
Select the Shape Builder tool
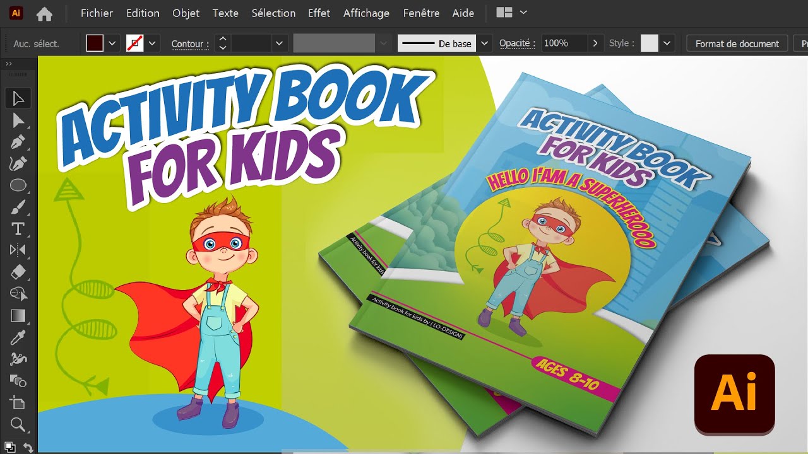pos(18,294)
